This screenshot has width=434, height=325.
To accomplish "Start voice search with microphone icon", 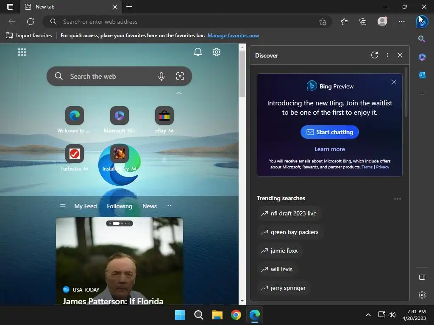I will [161, 76].
